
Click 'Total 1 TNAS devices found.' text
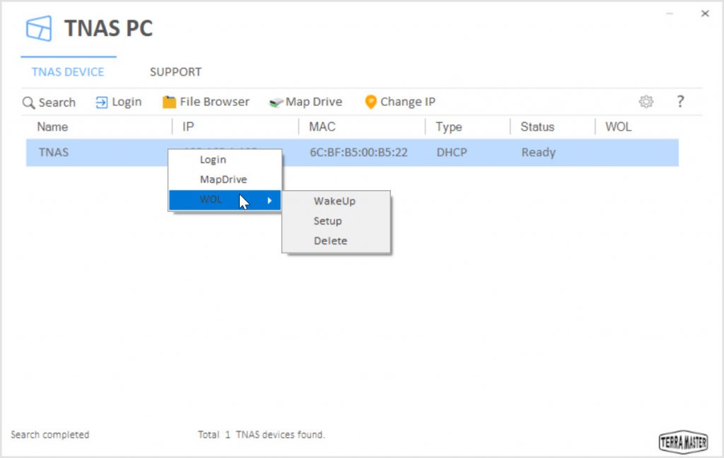click(262, 435)
